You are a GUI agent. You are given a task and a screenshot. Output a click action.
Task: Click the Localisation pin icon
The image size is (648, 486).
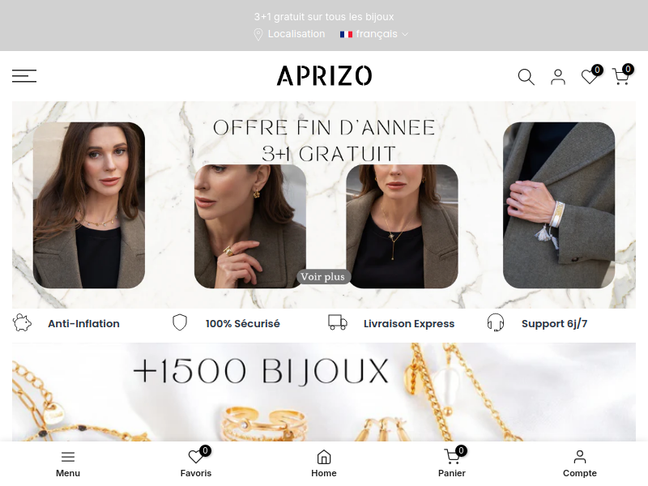point(258,34)
